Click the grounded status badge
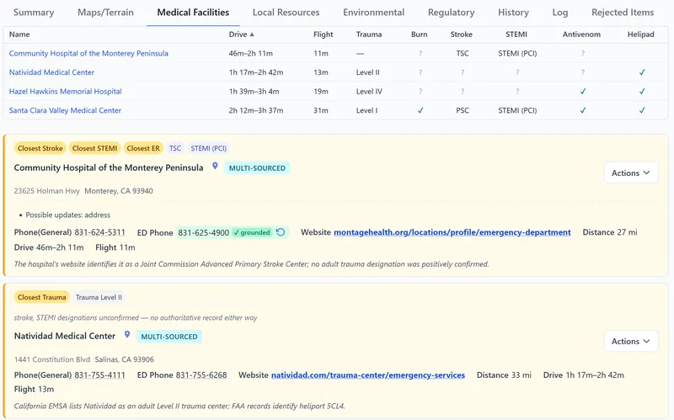This screenshot has height=420, width=674. point(252,232)
